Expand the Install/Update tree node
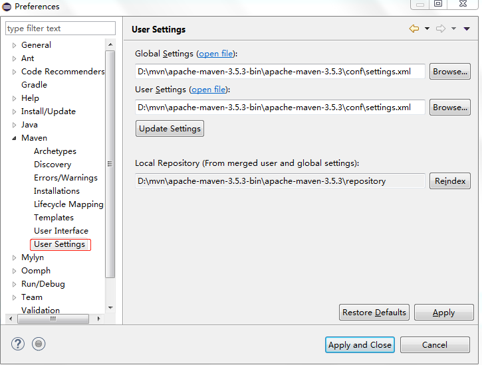The image size is (482, 365). [x=14, y=111]
